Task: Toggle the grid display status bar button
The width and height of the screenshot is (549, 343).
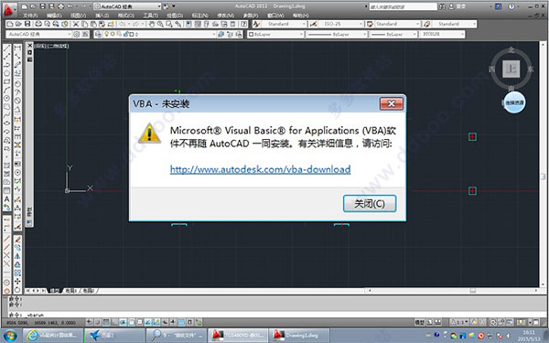Action: (x=106, y=322)
